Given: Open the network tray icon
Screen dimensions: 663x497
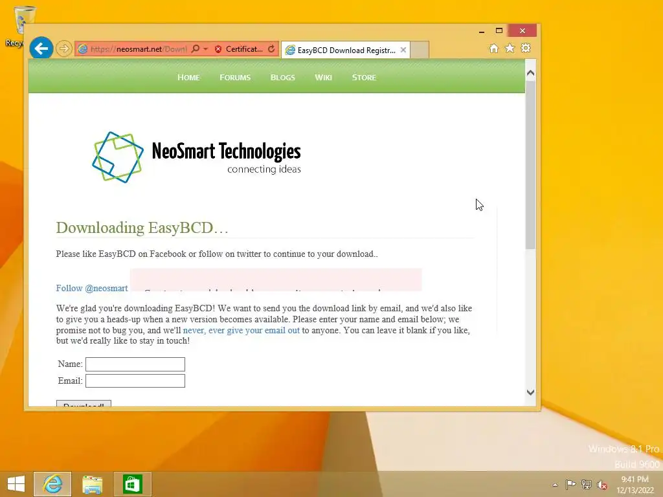Looking at the screenshot, I should click(x=587, y=484).
